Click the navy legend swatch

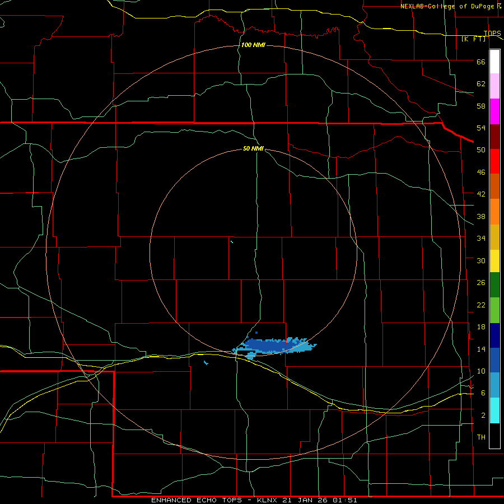pos(494,335)
